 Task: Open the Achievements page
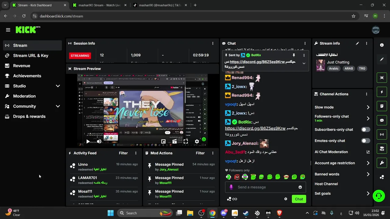pos(32,76)
